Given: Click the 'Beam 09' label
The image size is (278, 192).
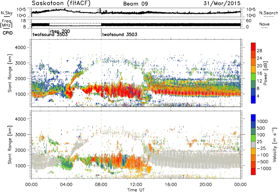Looking at the screenshot, I should [136, 4].
